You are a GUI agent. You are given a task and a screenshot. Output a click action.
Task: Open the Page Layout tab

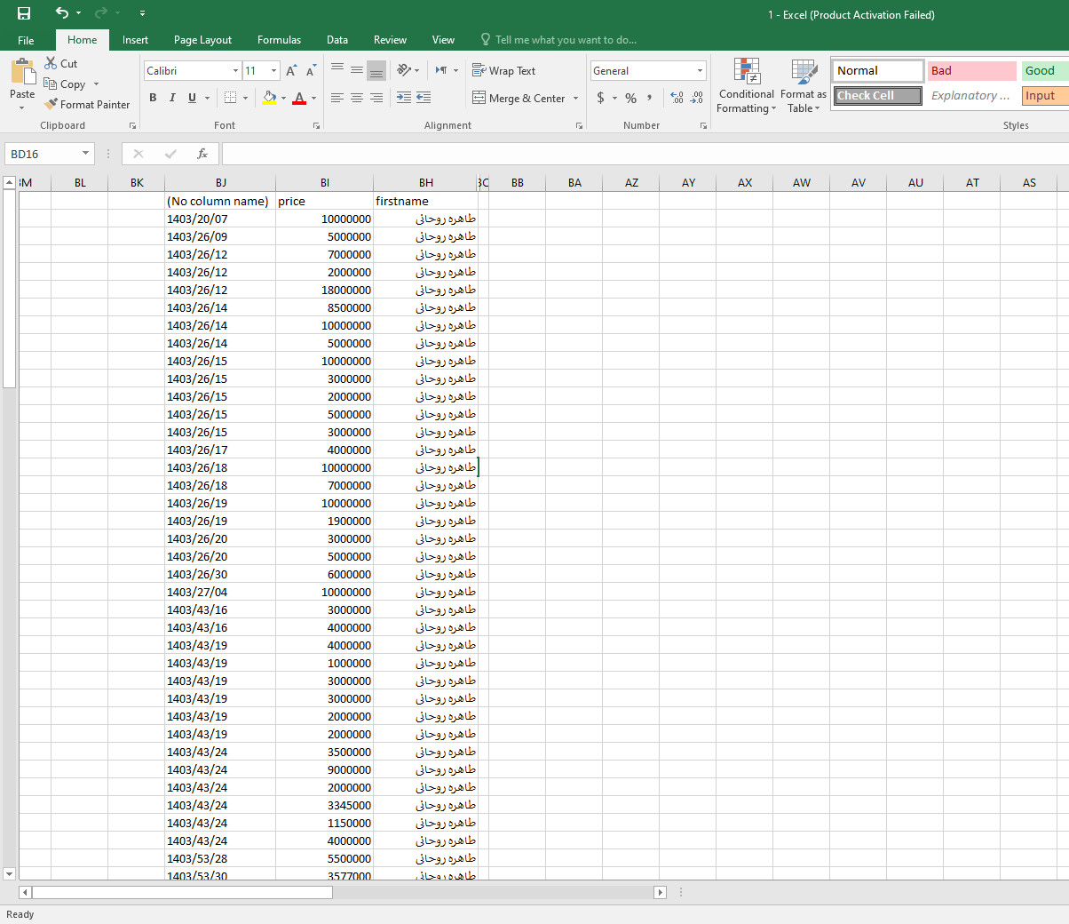point(202,40)
